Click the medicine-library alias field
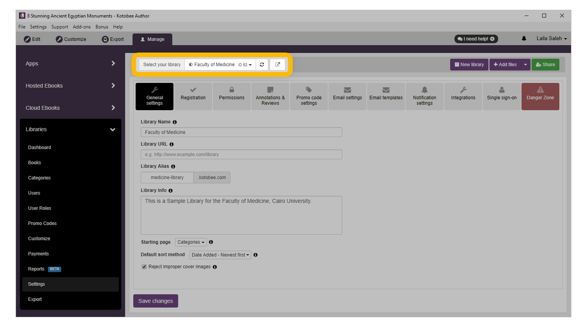This screenshot has width=587, height=327. click(x=167, y=178)
